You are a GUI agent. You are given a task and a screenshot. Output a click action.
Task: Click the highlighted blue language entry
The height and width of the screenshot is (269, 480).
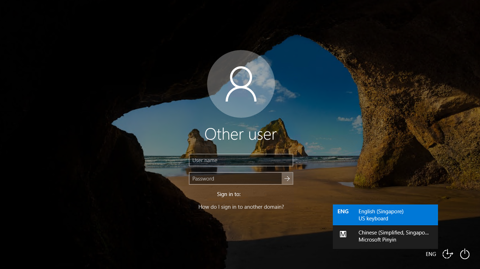(385, 215)
